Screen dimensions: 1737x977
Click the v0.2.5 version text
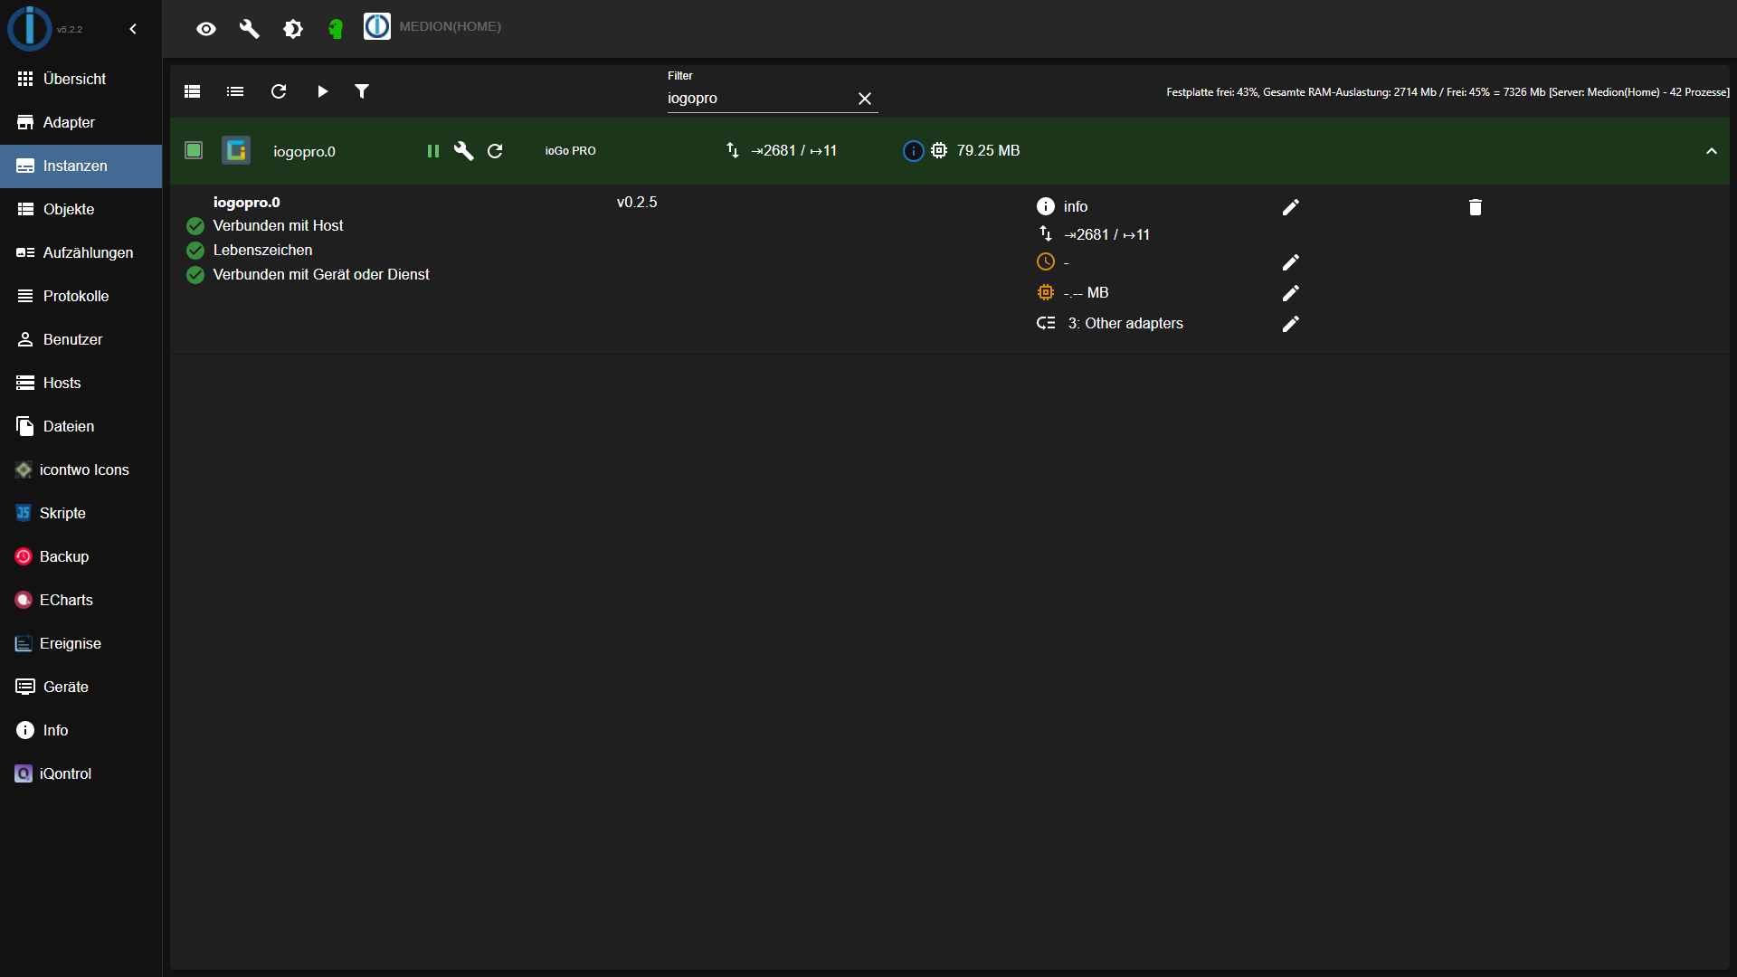637,202
